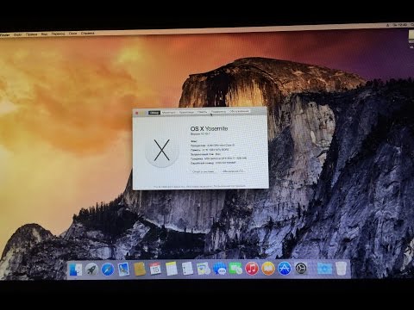Open the Finder menu in menu bar
This screenshot has height=310, width=414.
tap(5, 34)
